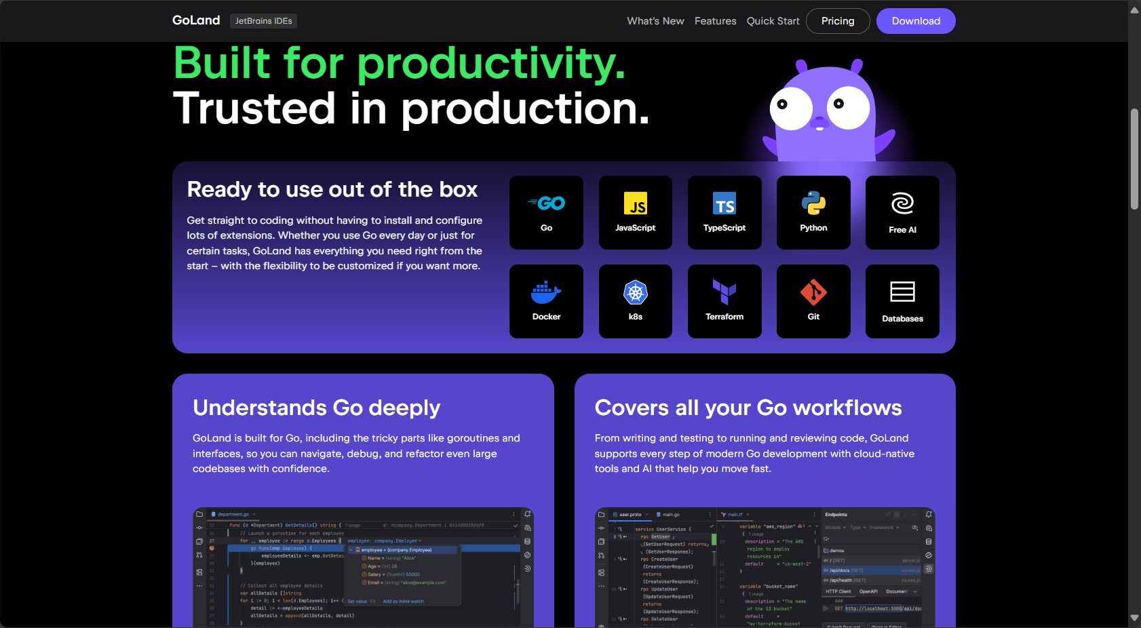Open What's New in navigation
This screenshot has height=628, width=1141.
655,21
